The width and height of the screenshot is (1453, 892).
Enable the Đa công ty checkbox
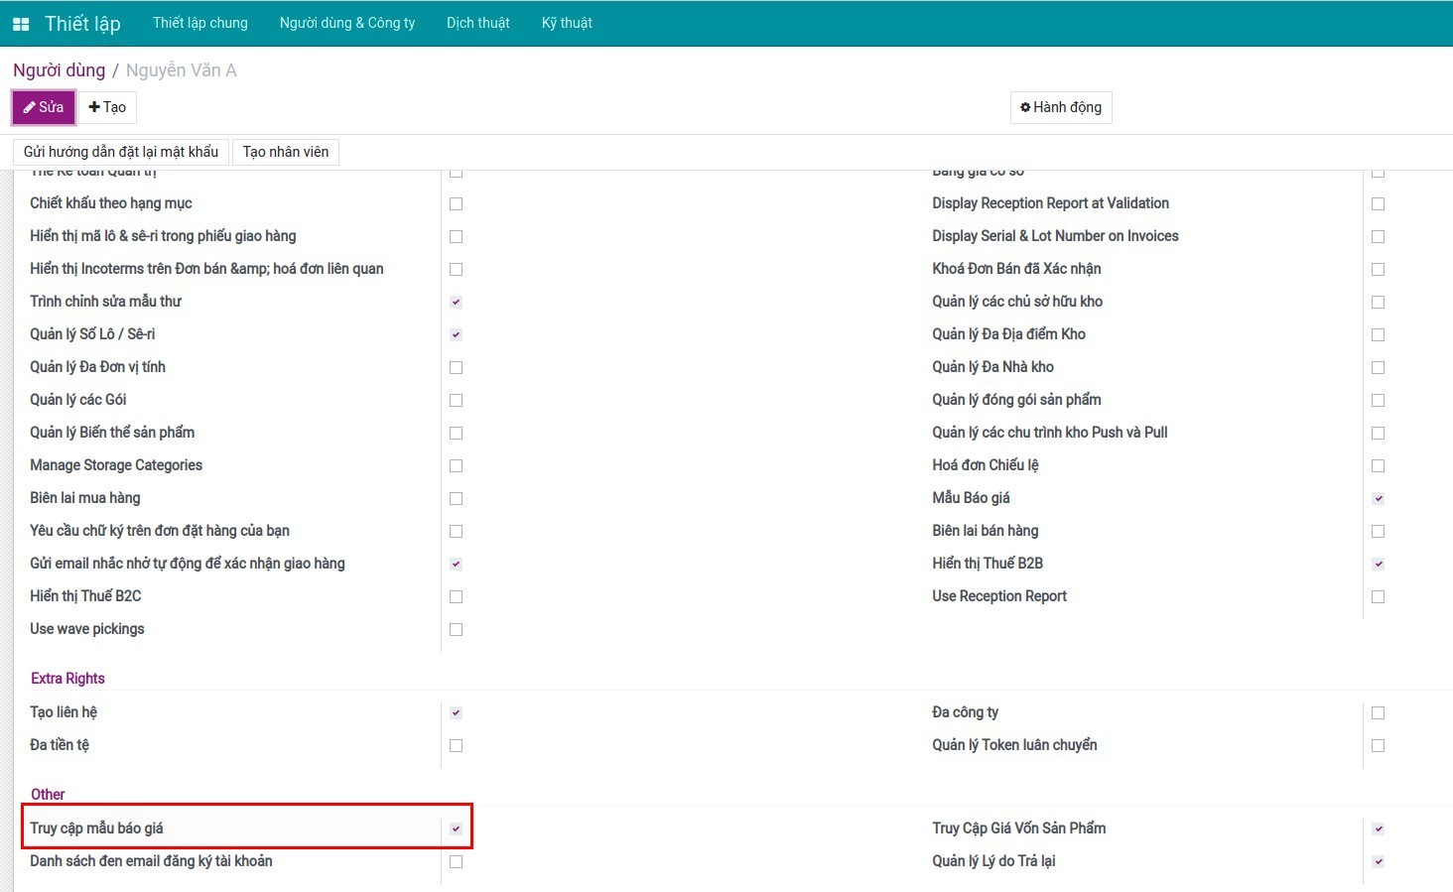1378,712
